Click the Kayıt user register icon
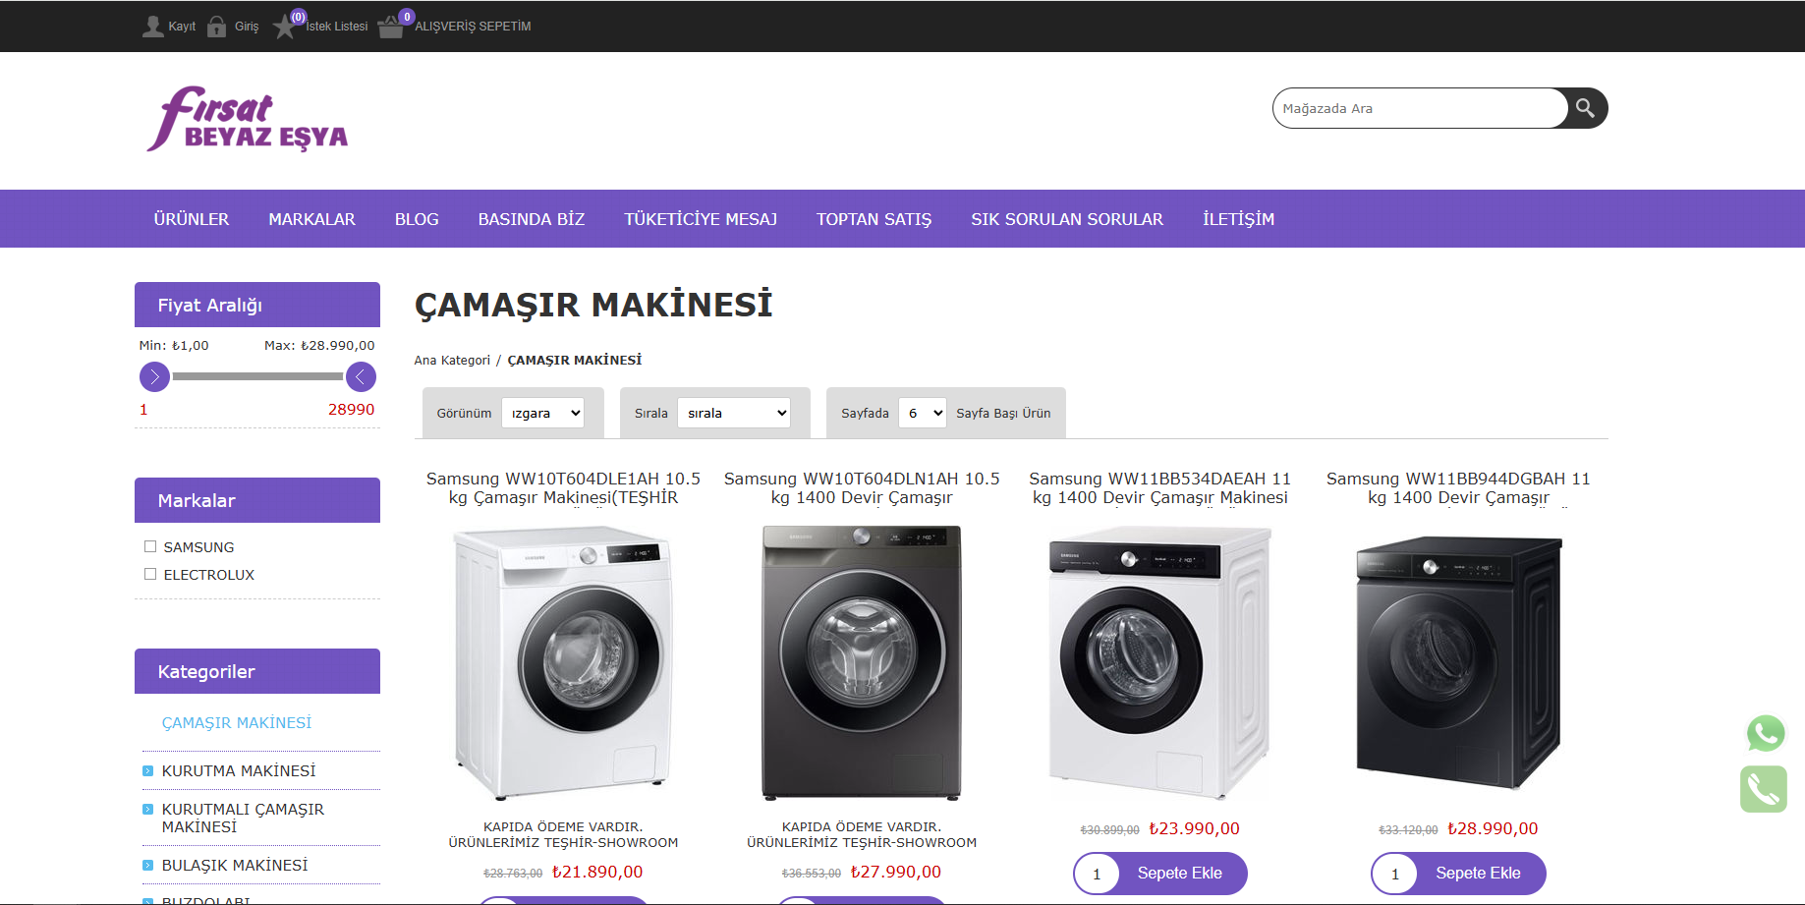 153,27
